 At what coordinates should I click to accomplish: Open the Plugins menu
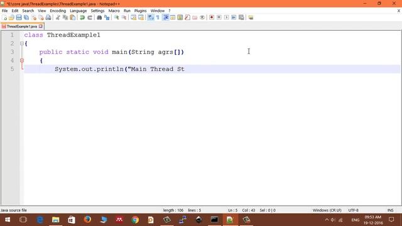pyautogui.click(x=140, y=11)
